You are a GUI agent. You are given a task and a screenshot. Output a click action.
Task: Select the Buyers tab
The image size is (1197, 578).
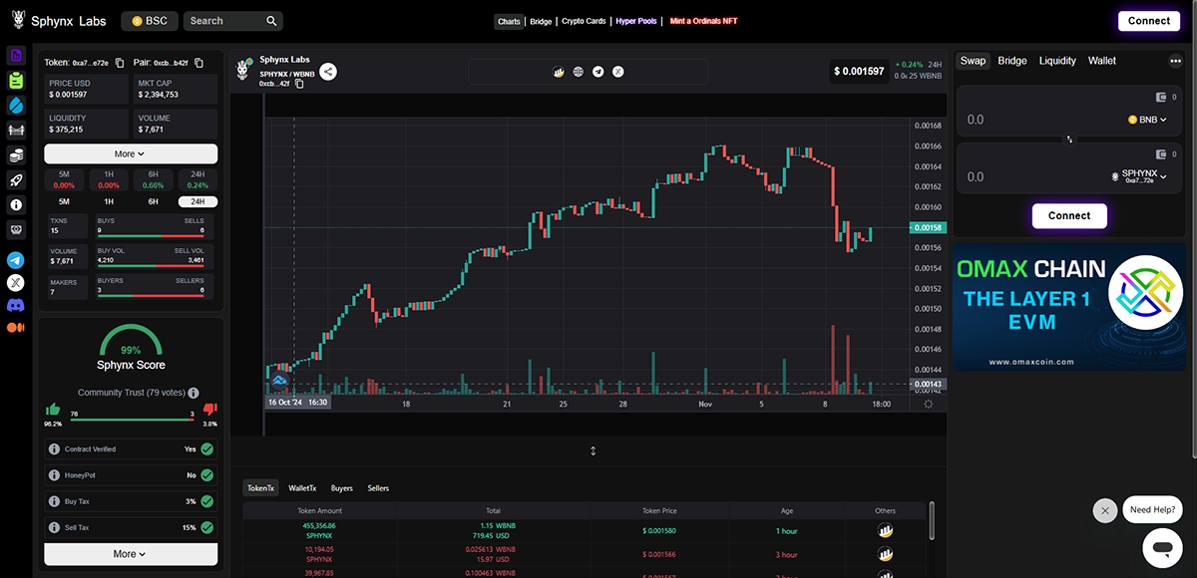(x=342, y=488)
